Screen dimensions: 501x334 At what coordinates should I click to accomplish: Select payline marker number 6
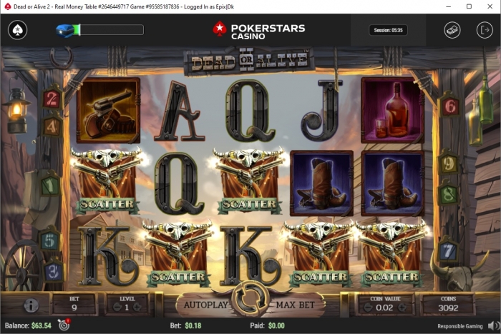449,106
